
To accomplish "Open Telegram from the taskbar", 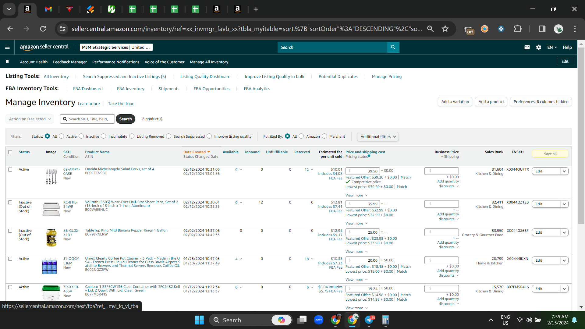I will point(369,320).
